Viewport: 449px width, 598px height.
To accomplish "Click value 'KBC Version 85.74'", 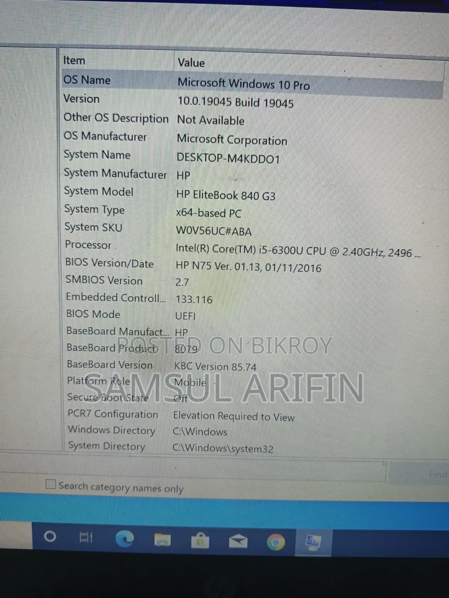I will click(x=216, y=366).
